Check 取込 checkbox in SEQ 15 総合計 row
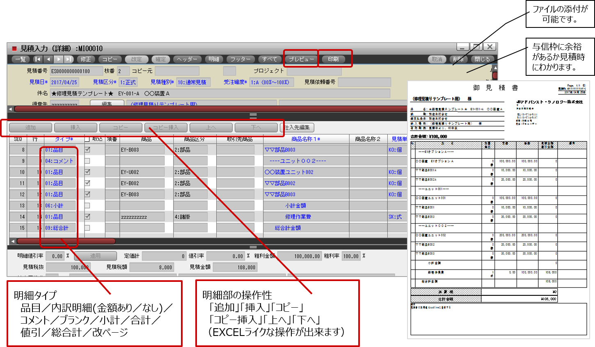Screen dimensions: 595x347 click(x=87, y=227)
